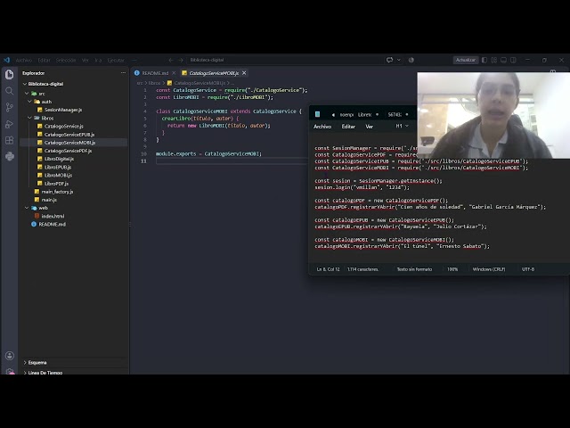Open CatalogoServiceEPUB.js in Explorer

[x=69, y=135]
